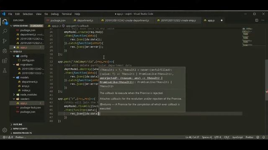Open the editor More Actions ellipsis
This screenshot has width=268, height=150.
point(263,20)
